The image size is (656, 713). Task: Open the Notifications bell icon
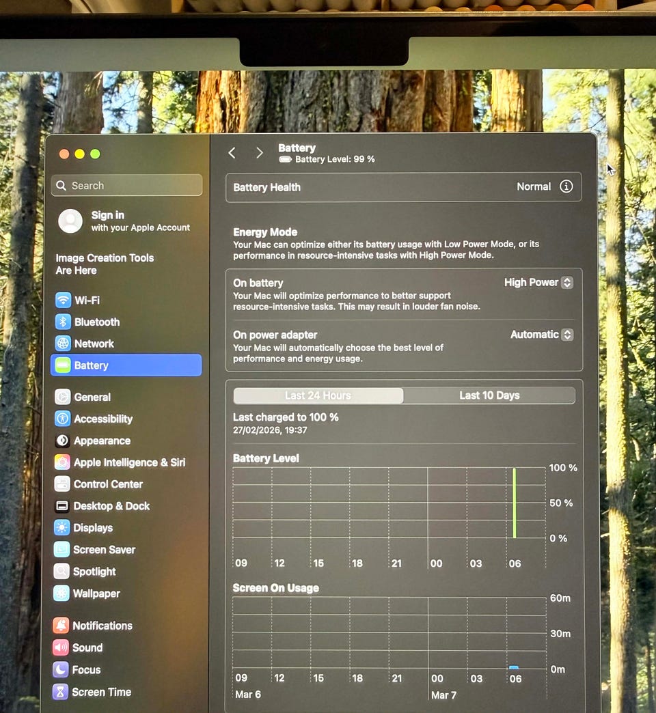[61, 626]
